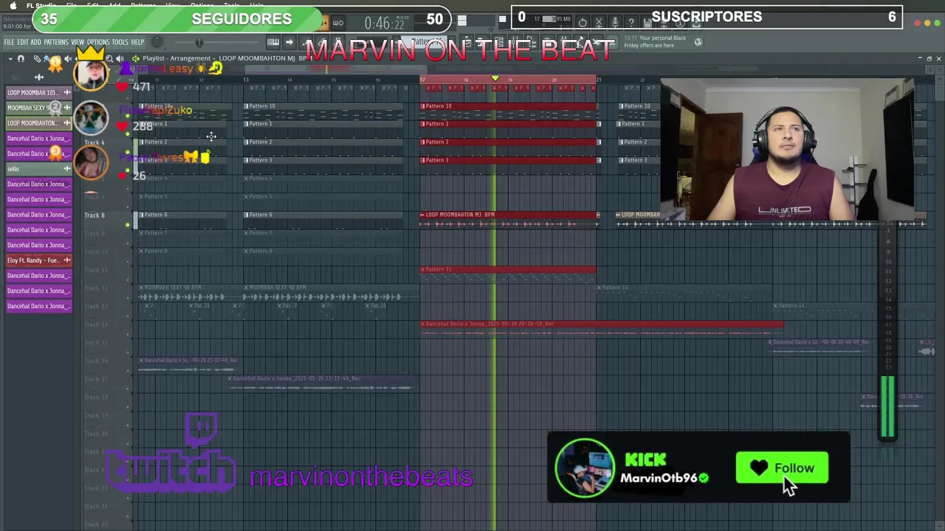Open the HELP menu
The image size is (945, 531).
click(x=138, y=42)
